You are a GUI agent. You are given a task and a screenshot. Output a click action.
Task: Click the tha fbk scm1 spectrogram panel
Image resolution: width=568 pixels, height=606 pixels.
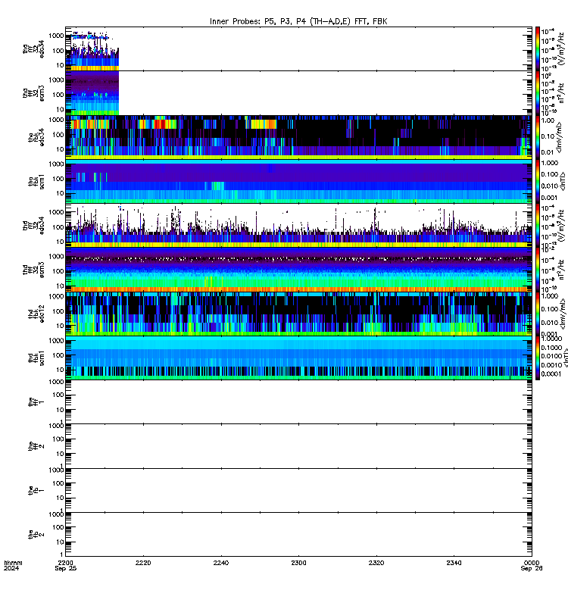click(x=298, y=181)
